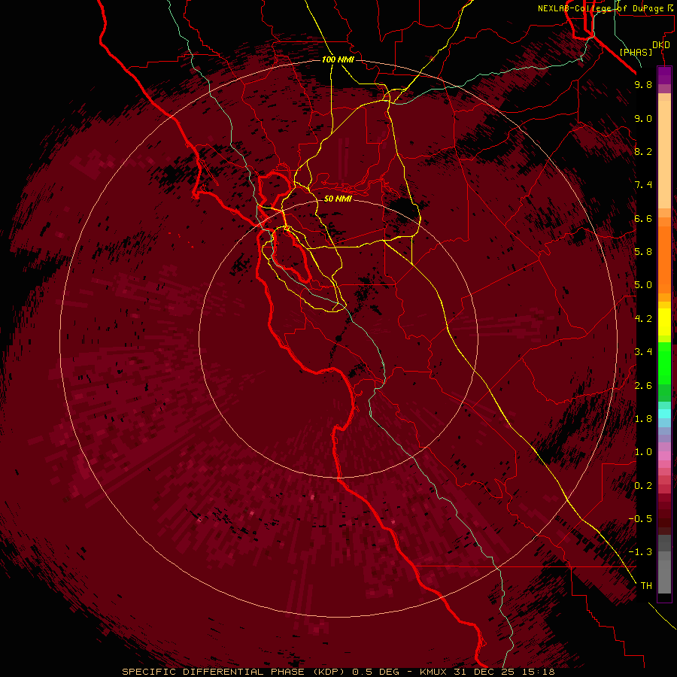The height and width of the screenshot is (677, 677).
Task: Click the 5.0 scale value
Action: point(643,285)
